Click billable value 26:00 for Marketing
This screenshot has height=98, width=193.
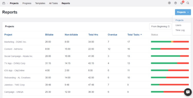tap(48, 42)
